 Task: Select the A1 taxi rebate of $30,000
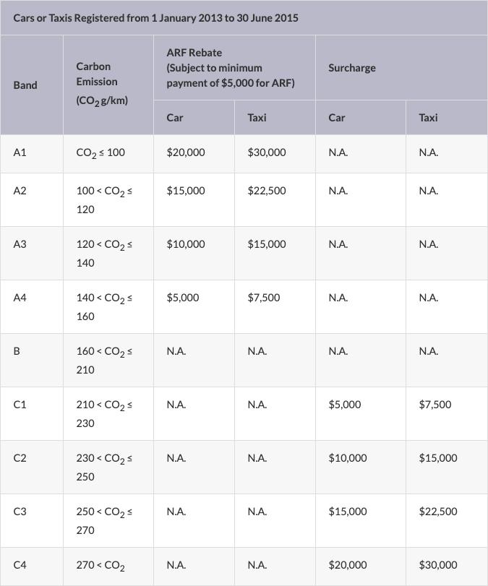tap(267, 152)
